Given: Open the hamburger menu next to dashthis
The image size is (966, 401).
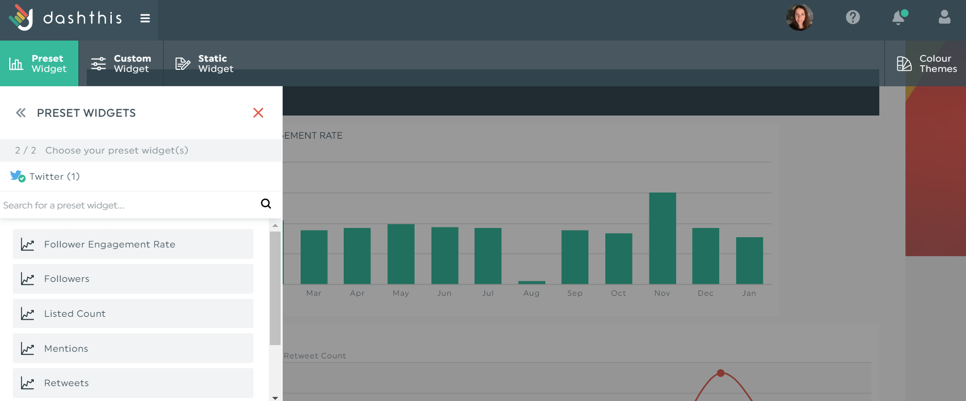Looking at the screenshot, I should 145,18.
